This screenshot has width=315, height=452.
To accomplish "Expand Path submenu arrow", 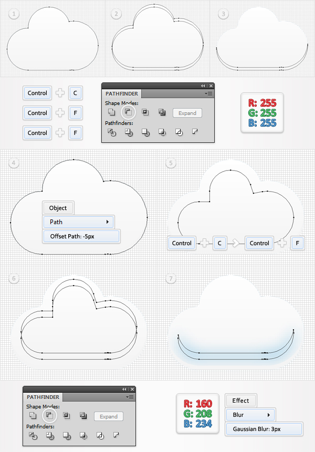I will point(108,222).
